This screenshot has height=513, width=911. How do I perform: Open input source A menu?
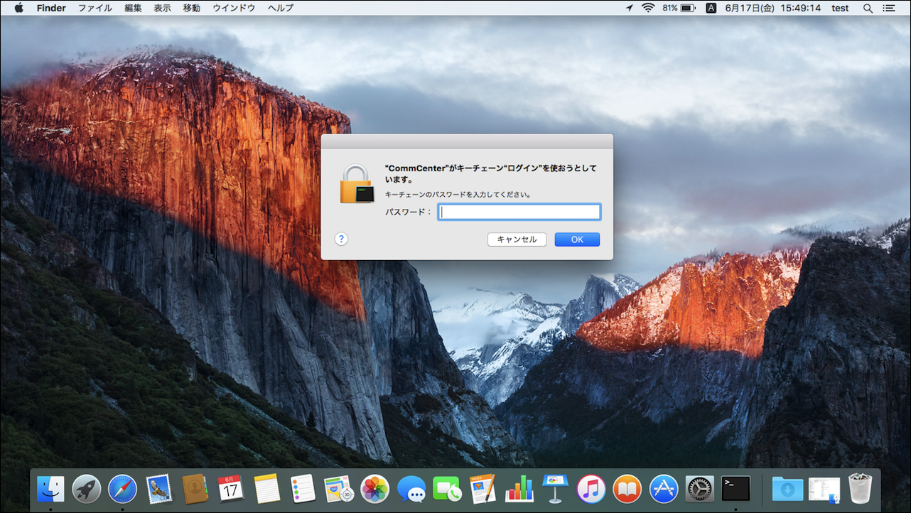711,8
